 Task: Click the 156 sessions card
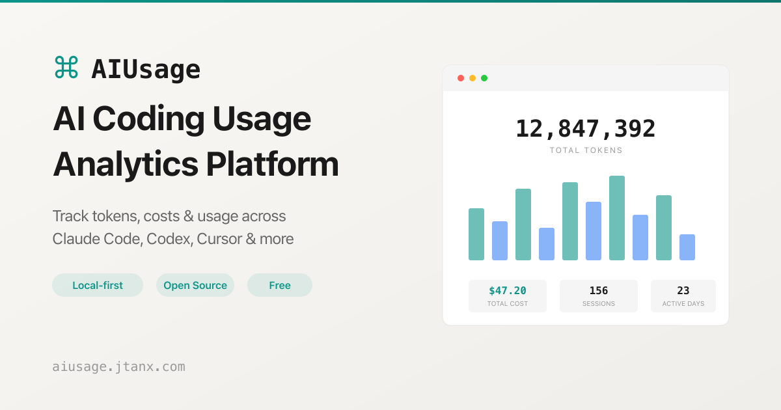(x=599, y=296)
